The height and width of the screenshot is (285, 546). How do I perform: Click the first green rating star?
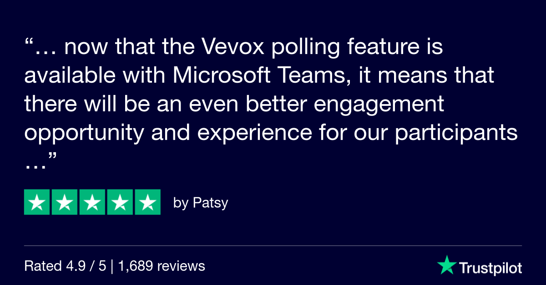tap(37, 202)
